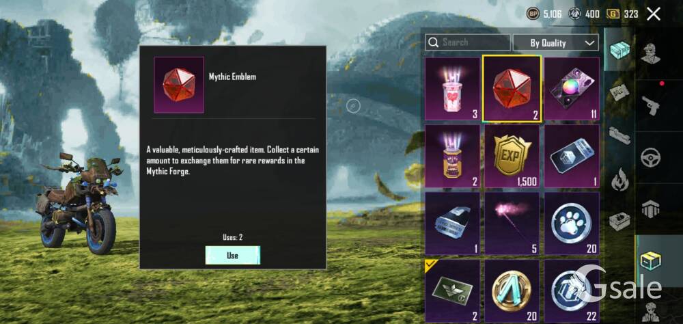Select the gold canister fireworks item
This screenshot has width=683, height=324.
(x=453, y=157)
